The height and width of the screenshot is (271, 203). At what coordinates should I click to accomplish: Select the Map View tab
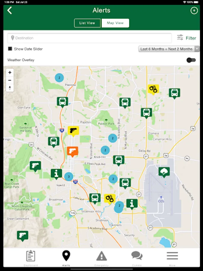[115, 23]
